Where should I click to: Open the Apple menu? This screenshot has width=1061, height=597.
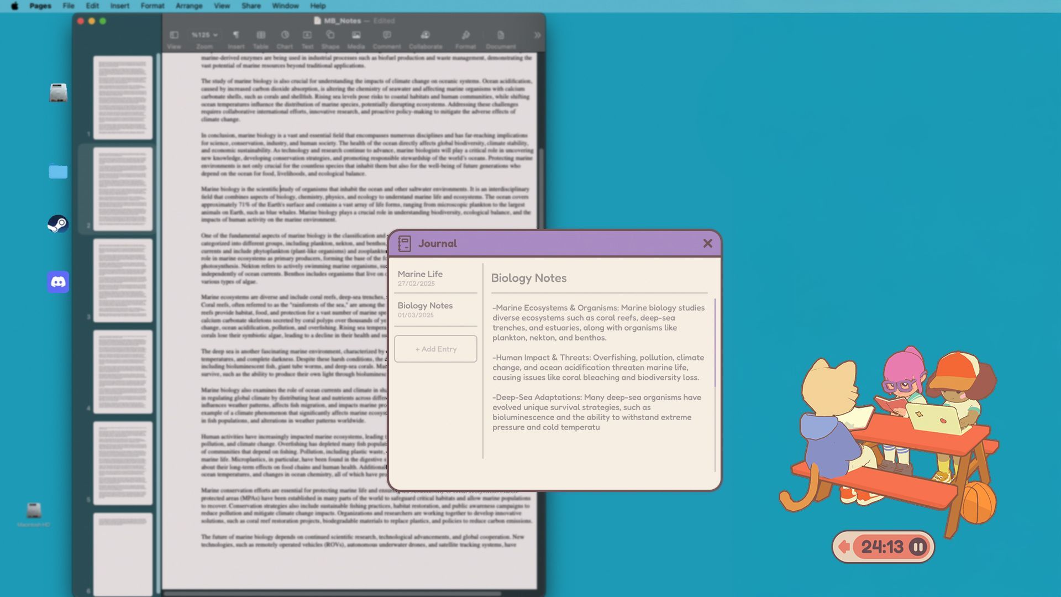pos(15,6)
